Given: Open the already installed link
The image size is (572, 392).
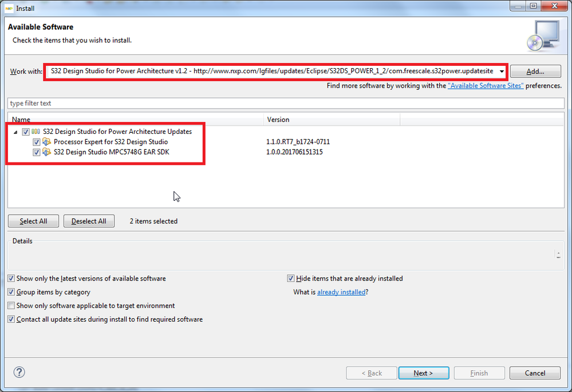Looking at the screenshot, I should 341,292.
